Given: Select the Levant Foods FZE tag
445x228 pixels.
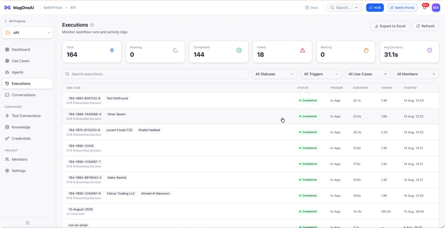Looking at the screenshot, I should point(119,130).
